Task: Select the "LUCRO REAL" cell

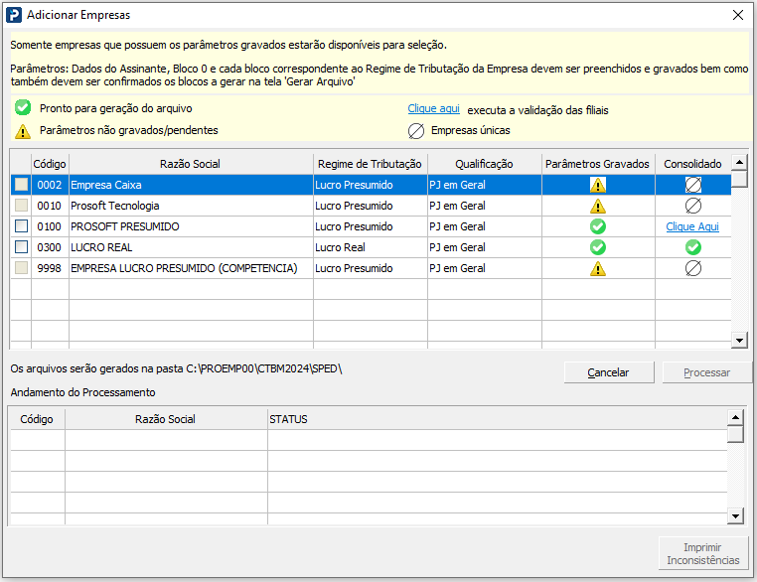Action: (x=191, y=247)
